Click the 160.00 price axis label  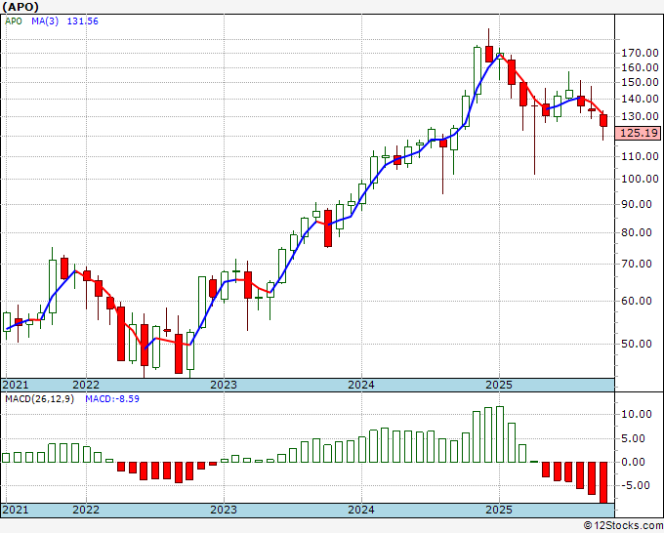(x=640, y=67)
